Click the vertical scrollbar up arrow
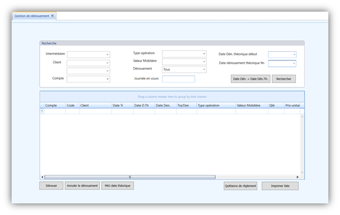340x215 pixels. tap(302, 117)
